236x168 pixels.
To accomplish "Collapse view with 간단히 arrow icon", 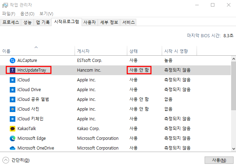I will pyautogui.click(x=6, y=160).
